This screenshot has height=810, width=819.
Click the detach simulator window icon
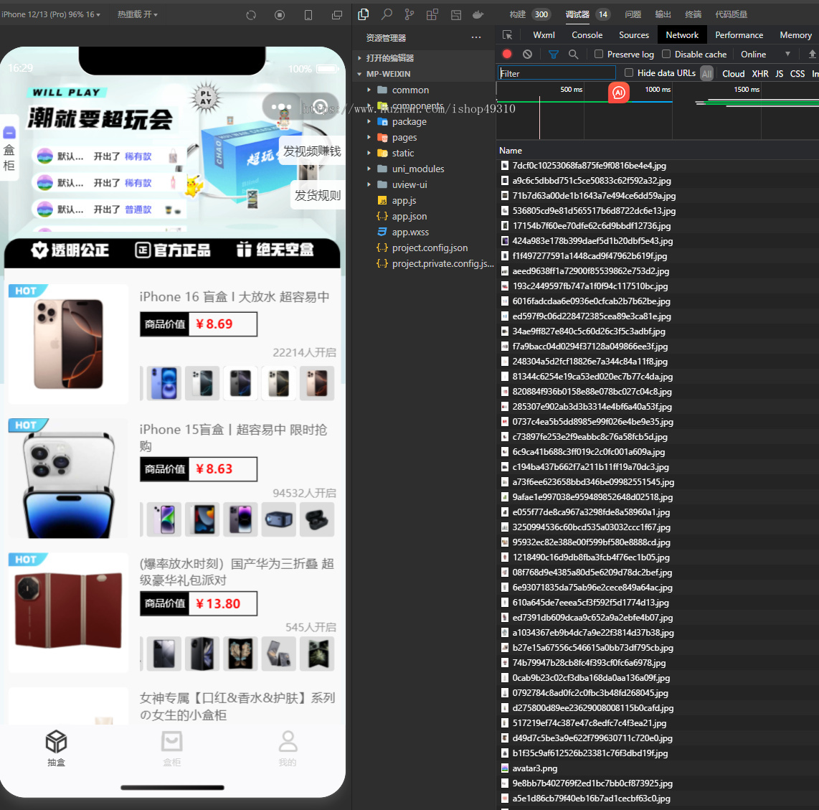(x=337, y=15)
